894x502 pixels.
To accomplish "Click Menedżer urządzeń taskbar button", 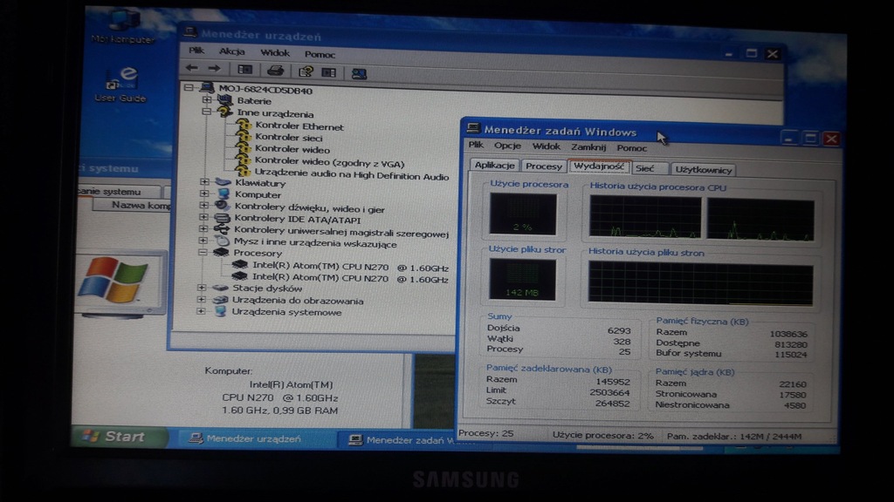I will point(256,438).
